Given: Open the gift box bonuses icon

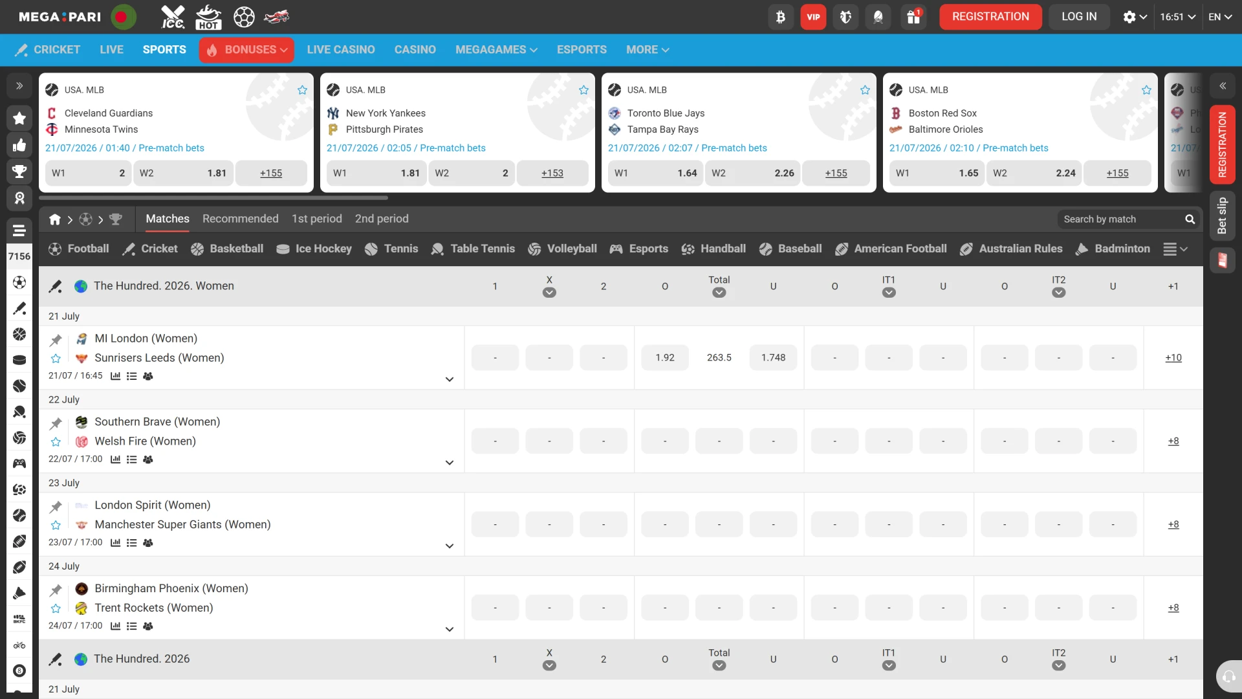Looking at the screenshot, I should (913, 17).
